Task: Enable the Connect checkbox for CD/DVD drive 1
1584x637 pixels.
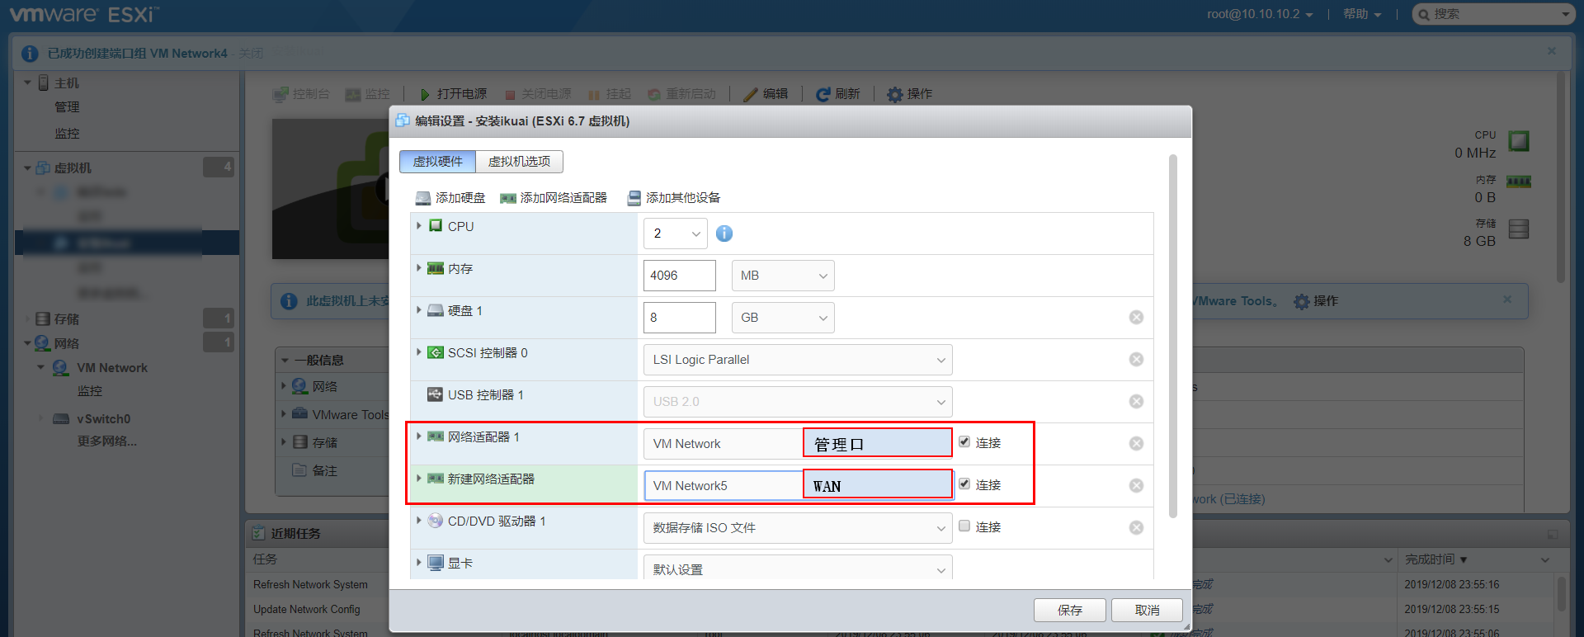Action: pos(964,526)
